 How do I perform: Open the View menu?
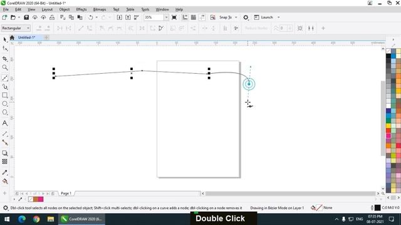click(x=31, y=9)
